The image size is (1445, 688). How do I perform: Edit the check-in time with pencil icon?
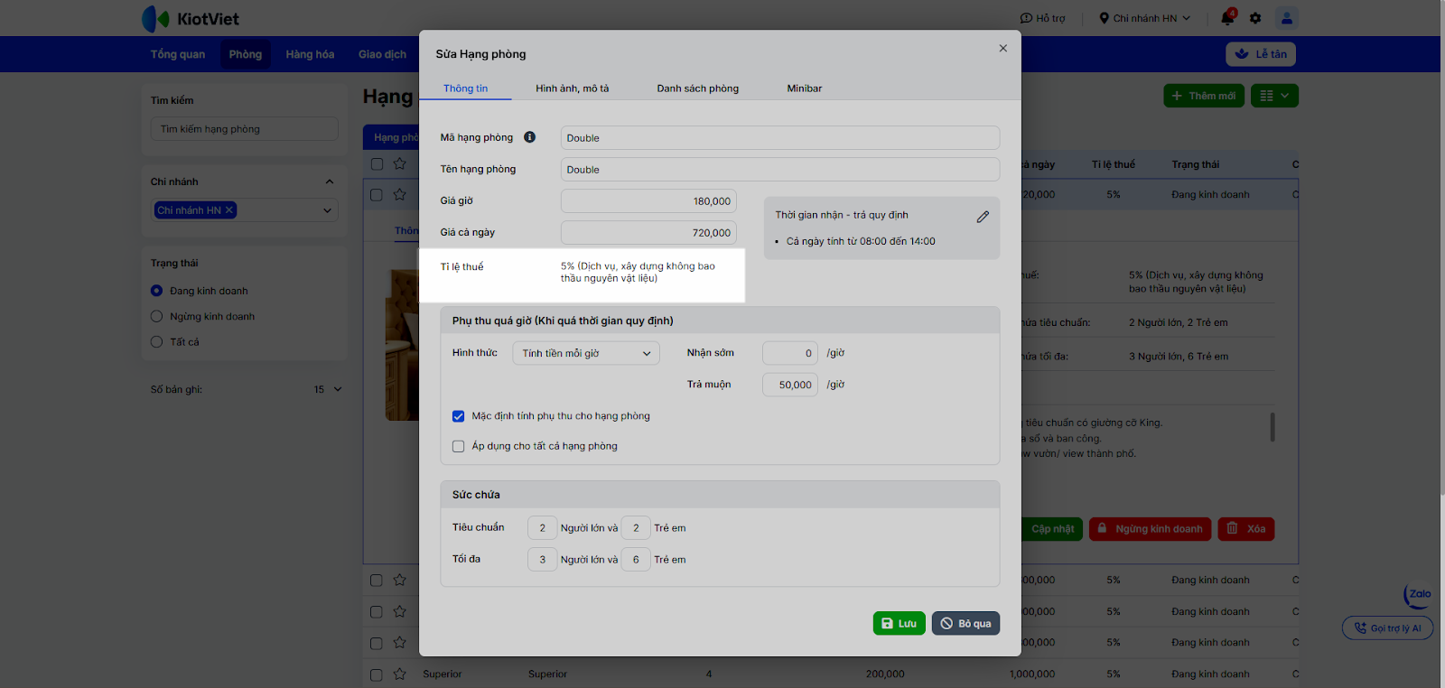click(983, 217)
